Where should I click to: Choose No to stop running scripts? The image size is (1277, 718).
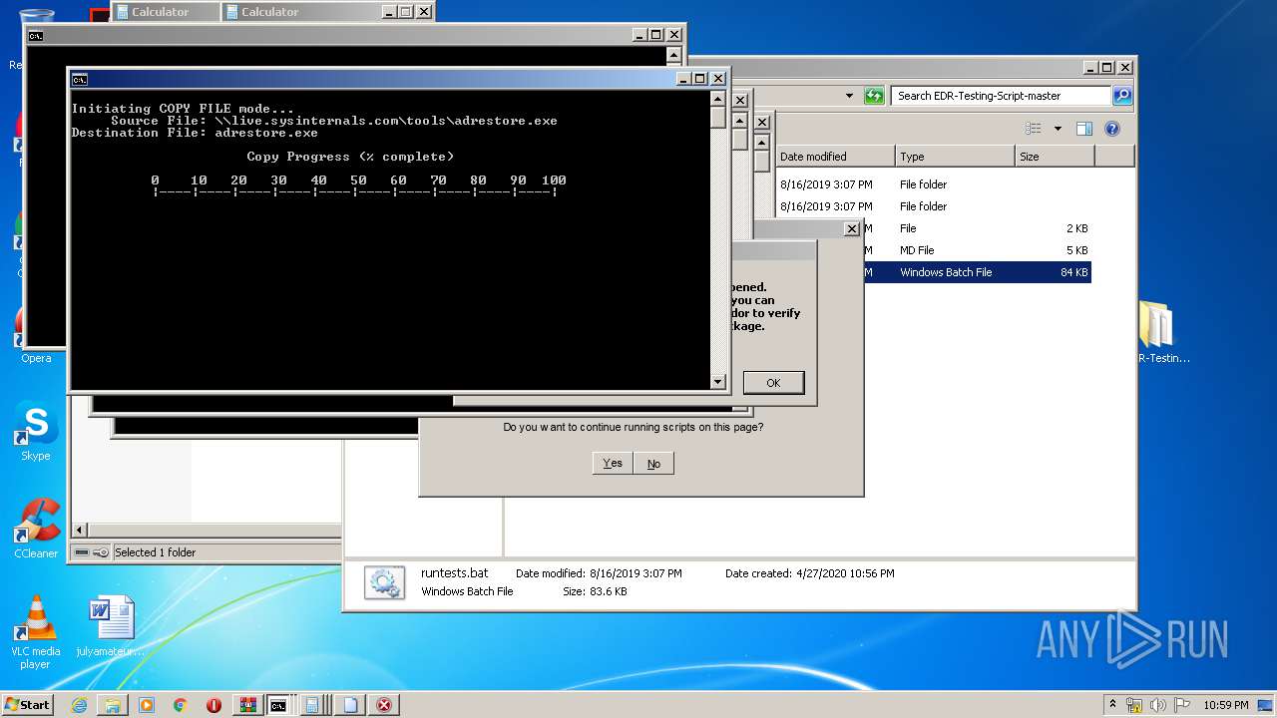(653, 463)
